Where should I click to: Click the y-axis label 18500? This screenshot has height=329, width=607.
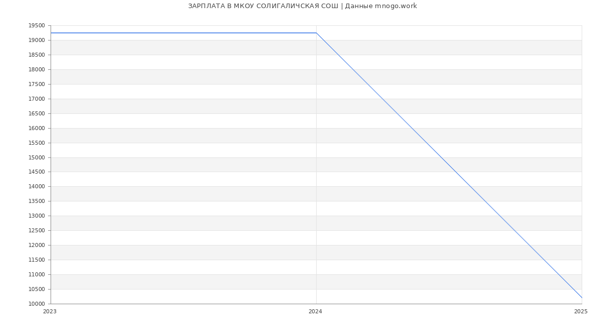pyautogui.click(x=37, y=55)
